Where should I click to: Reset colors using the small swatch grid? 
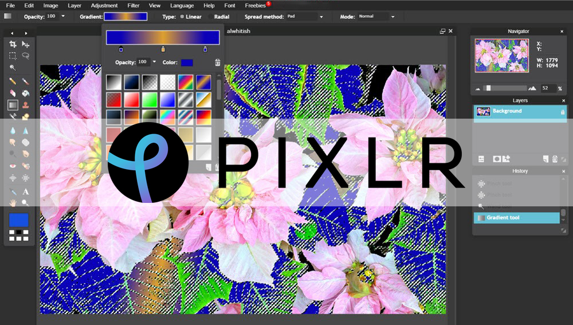(x=19, y=235)
